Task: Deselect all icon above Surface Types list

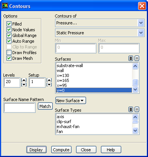Action: 137,109
